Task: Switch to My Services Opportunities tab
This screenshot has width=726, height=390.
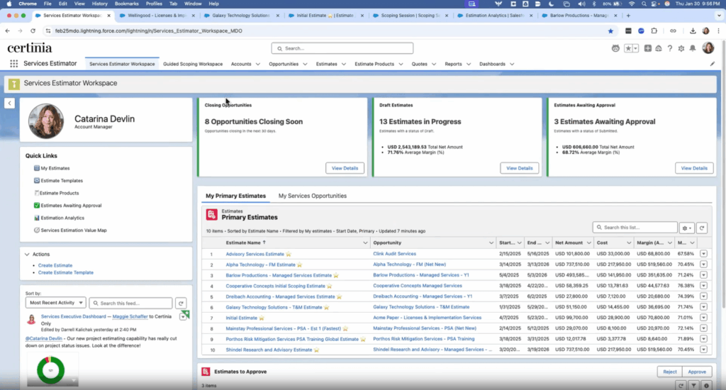Action: 313,196
